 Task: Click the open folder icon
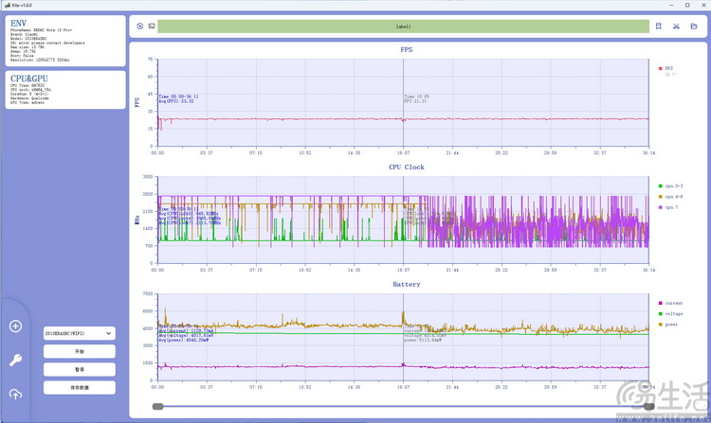coord(694,26)
